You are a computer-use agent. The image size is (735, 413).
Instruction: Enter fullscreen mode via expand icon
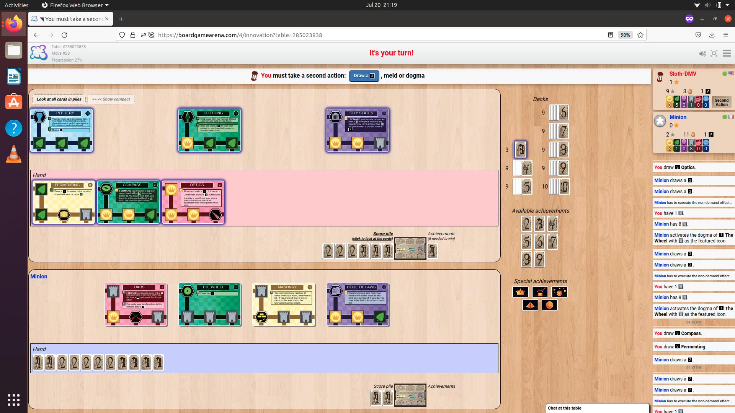[714, 54]
